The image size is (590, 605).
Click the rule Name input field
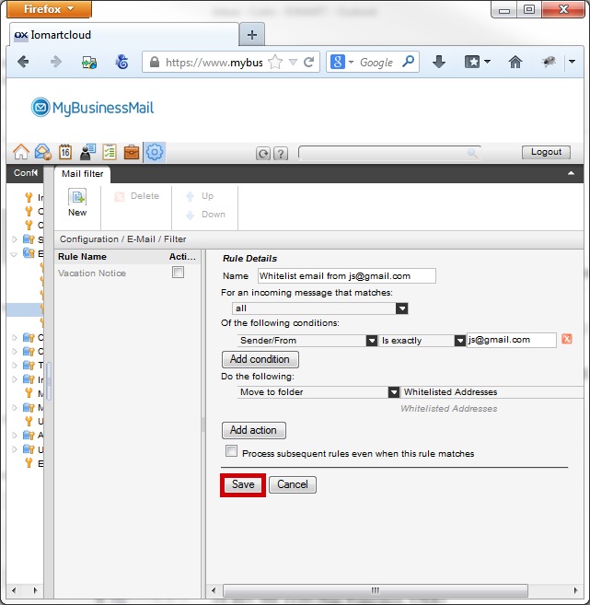coord(346,275)
